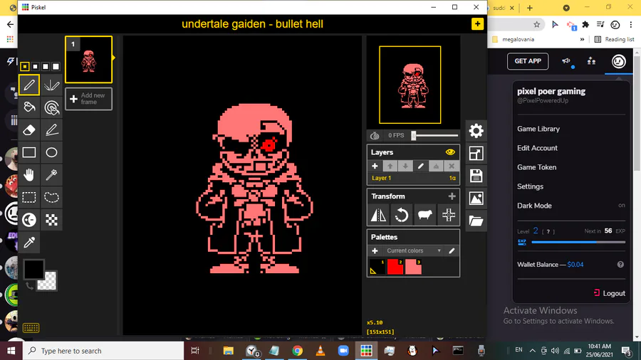Select the Vertical mirror pen tool
The height and width of the screenshot is (360, 641).
coord(51,85)
